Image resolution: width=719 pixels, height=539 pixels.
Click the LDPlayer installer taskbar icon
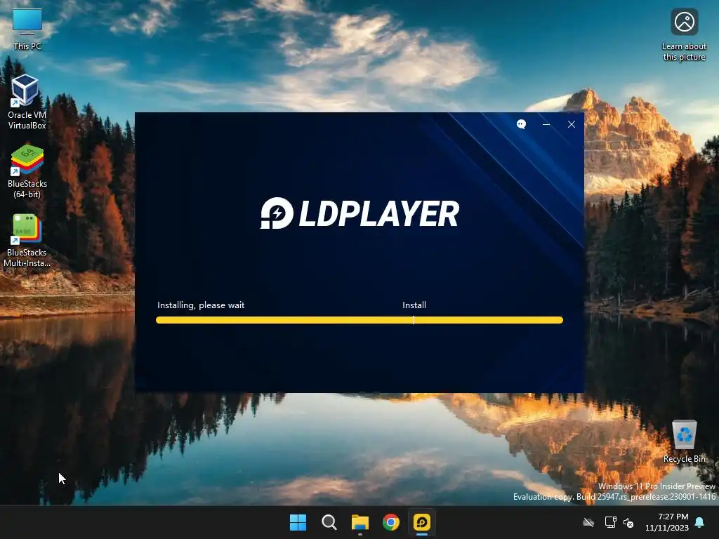click(x=422, y=522)
